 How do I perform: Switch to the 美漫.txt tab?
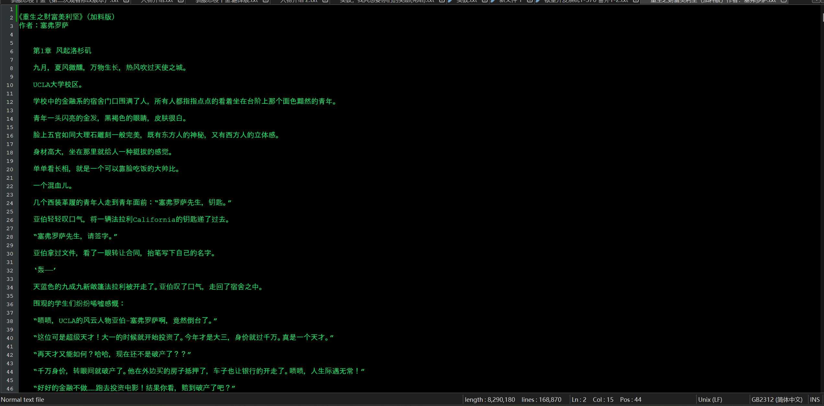coord(467,1)
